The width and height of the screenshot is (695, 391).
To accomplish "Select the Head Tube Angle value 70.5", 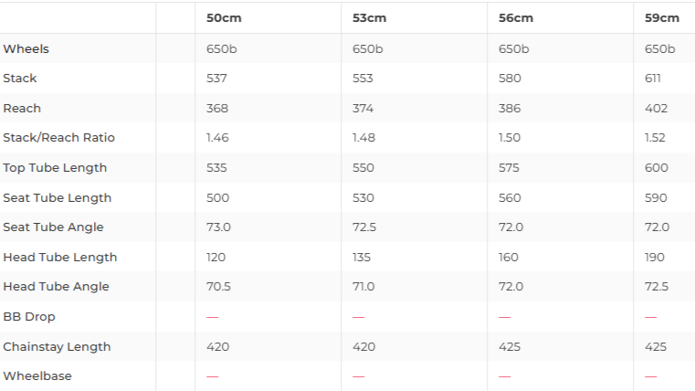I will (x=218, y=287).
